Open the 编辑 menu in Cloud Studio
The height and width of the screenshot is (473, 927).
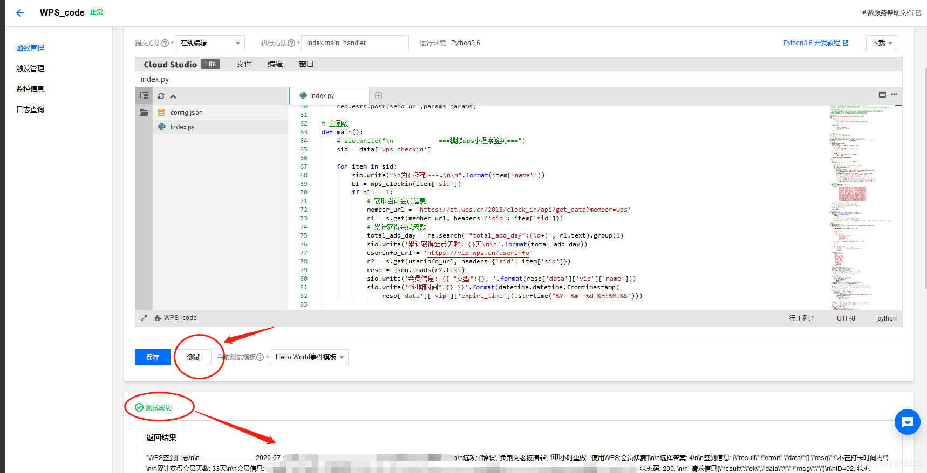point(275,64)
